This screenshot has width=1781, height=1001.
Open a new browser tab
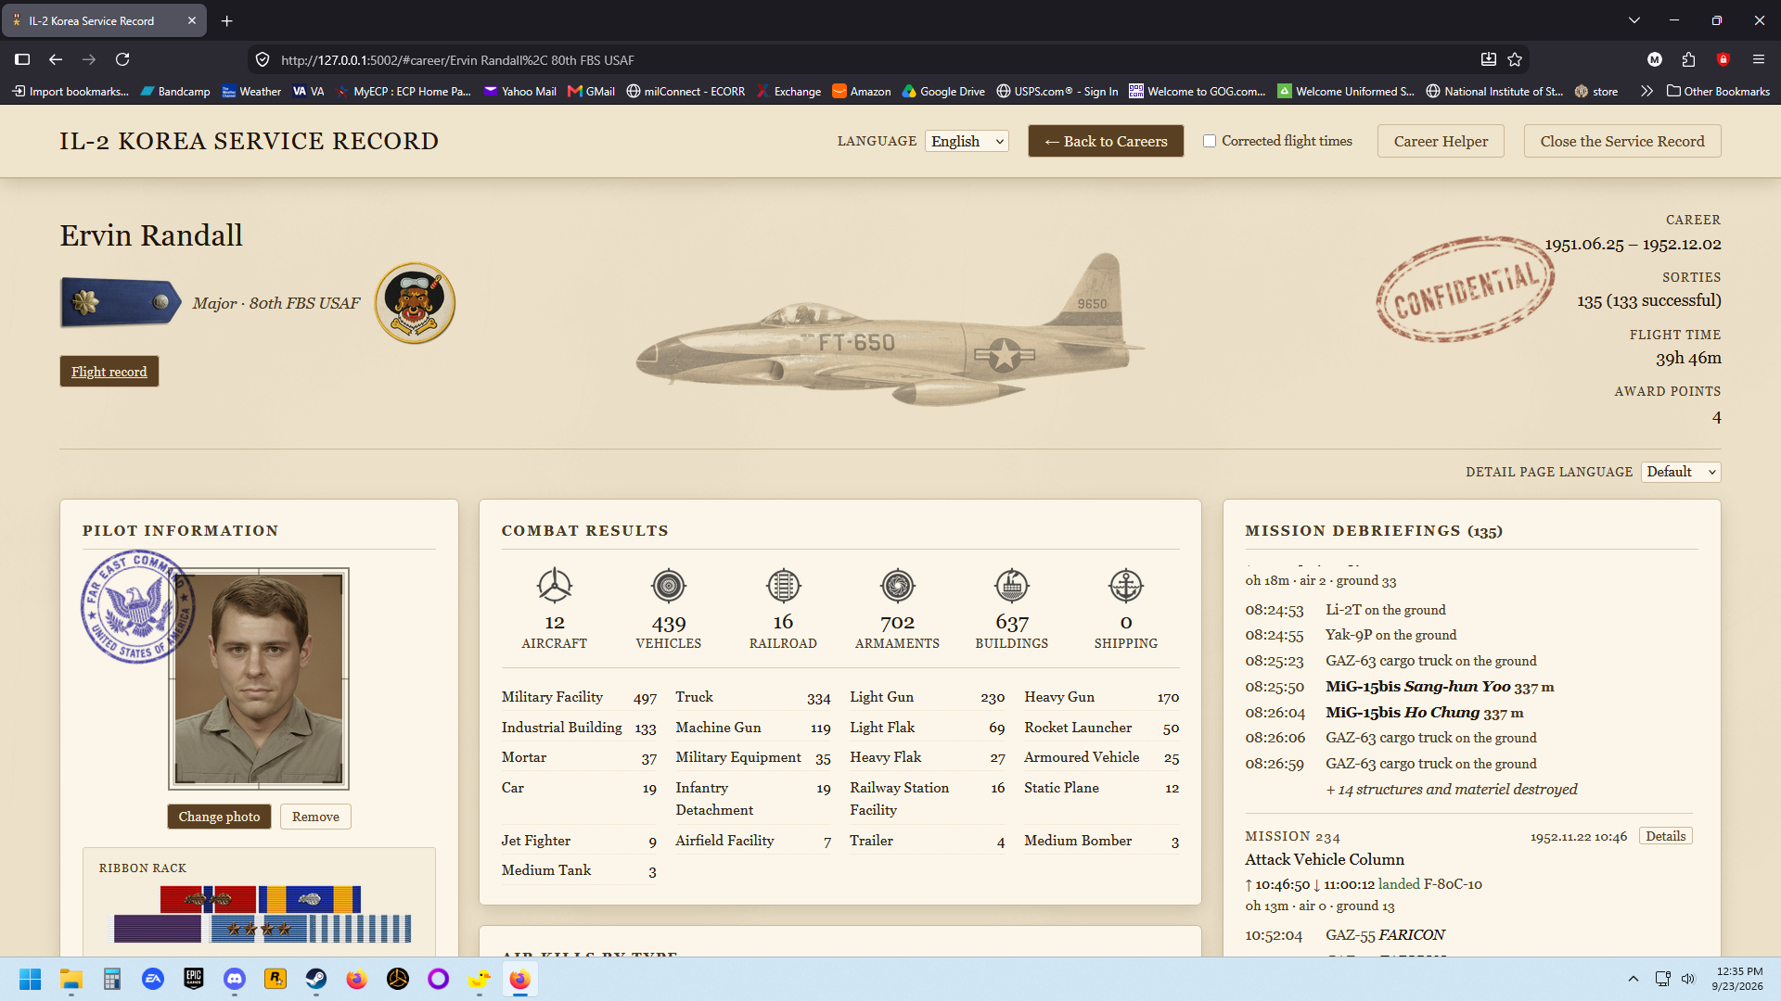tap(227, 20)
